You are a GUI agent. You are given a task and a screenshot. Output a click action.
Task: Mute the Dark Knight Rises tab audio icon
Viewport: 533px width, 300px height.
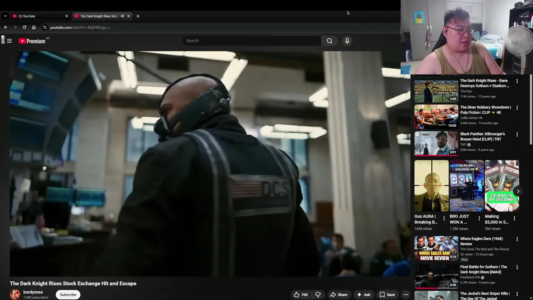click(122, 16)
